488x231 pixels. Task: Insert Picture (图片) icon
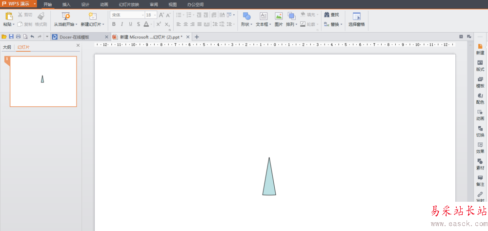[x=279, y=16]
